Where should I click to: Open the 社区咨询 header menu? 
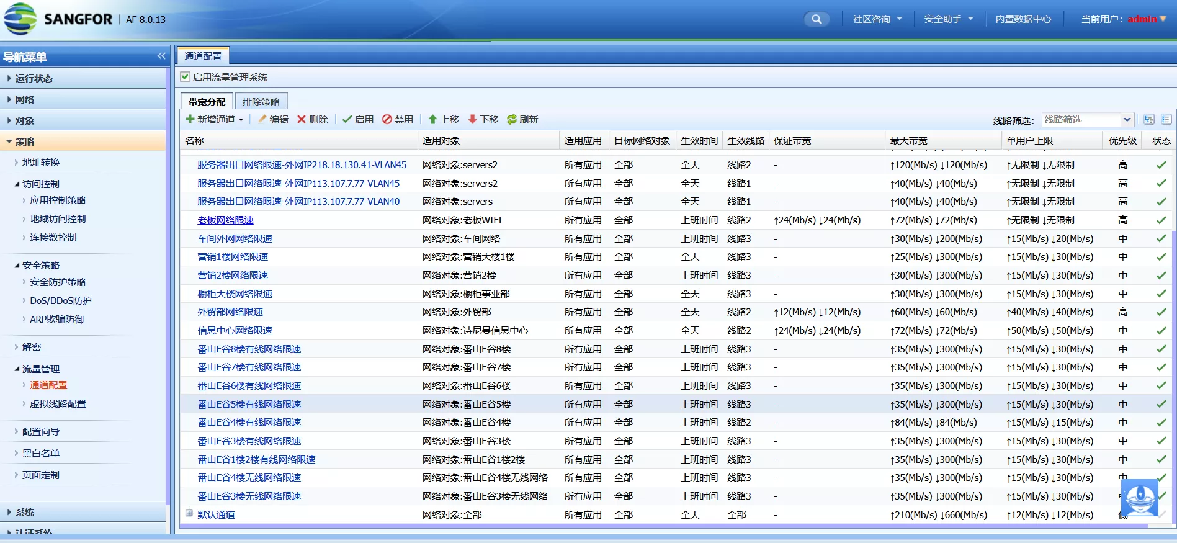coord(877,19)
